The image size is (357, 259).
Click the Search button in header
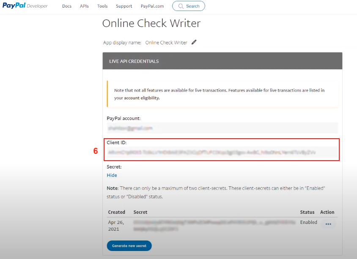189,6
